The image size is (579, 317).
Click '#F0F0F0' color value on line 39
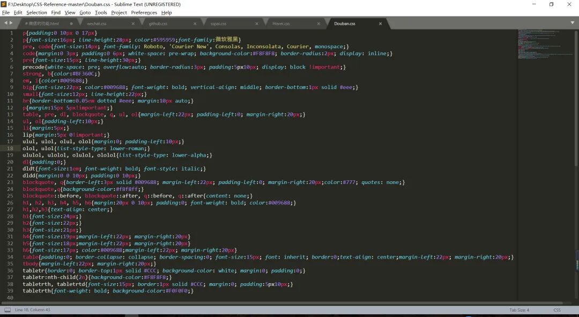177,291
